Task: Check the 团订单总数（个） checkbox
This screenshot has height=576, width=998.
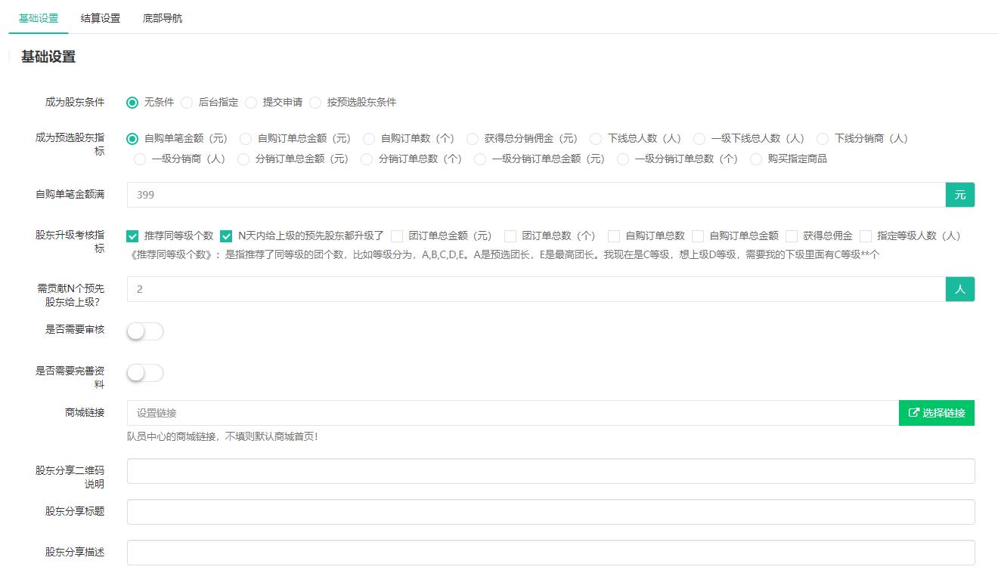Action: 510,236
